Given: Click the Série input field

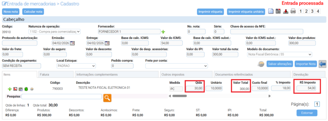Looking at the screenshot, I should [x=219, y=32].
